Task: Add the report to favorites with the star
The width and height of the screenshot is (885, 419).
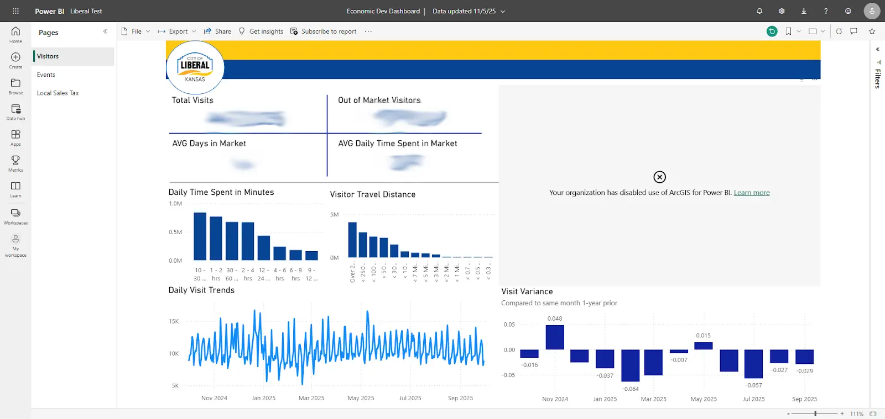Action: point(872,31)
